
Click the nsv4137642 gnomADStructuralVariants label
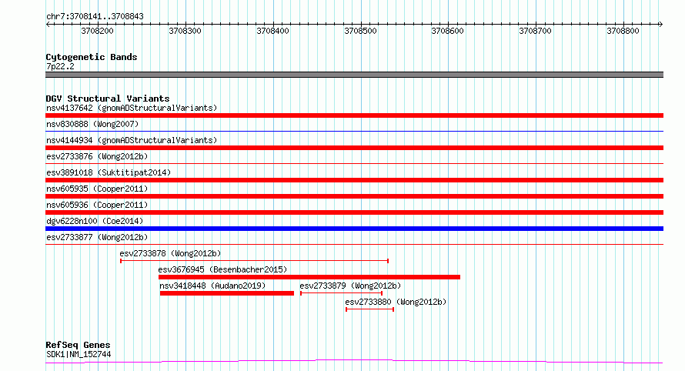[132, 108]
